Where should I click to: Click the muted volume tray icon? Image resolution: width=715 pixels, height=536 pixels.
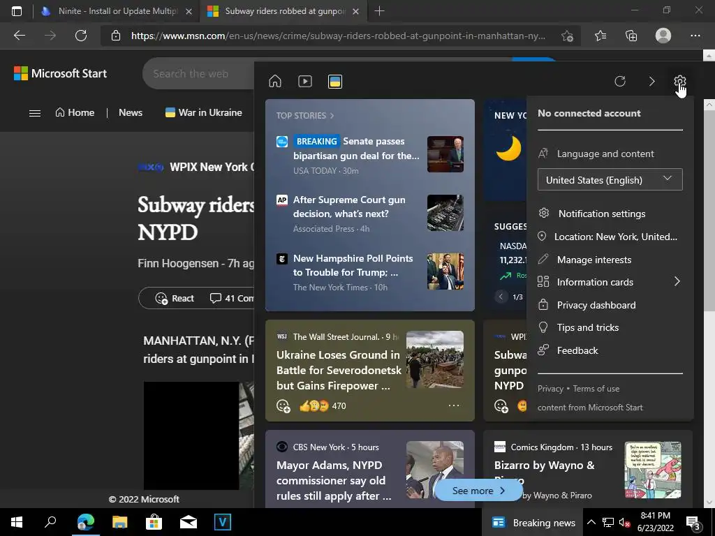coord(624,522)
